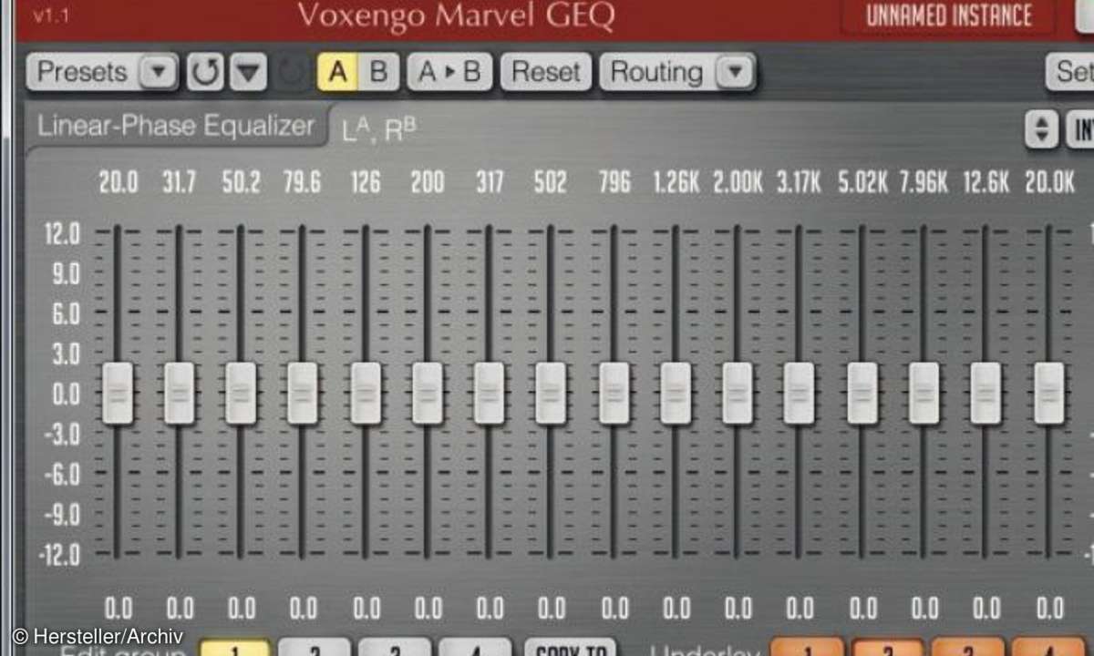
Task: Select the L A, R B channel group
Action: pyautogui.click(x=379, y=130)
